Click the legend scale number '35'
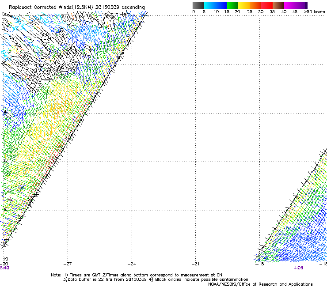 272,12
